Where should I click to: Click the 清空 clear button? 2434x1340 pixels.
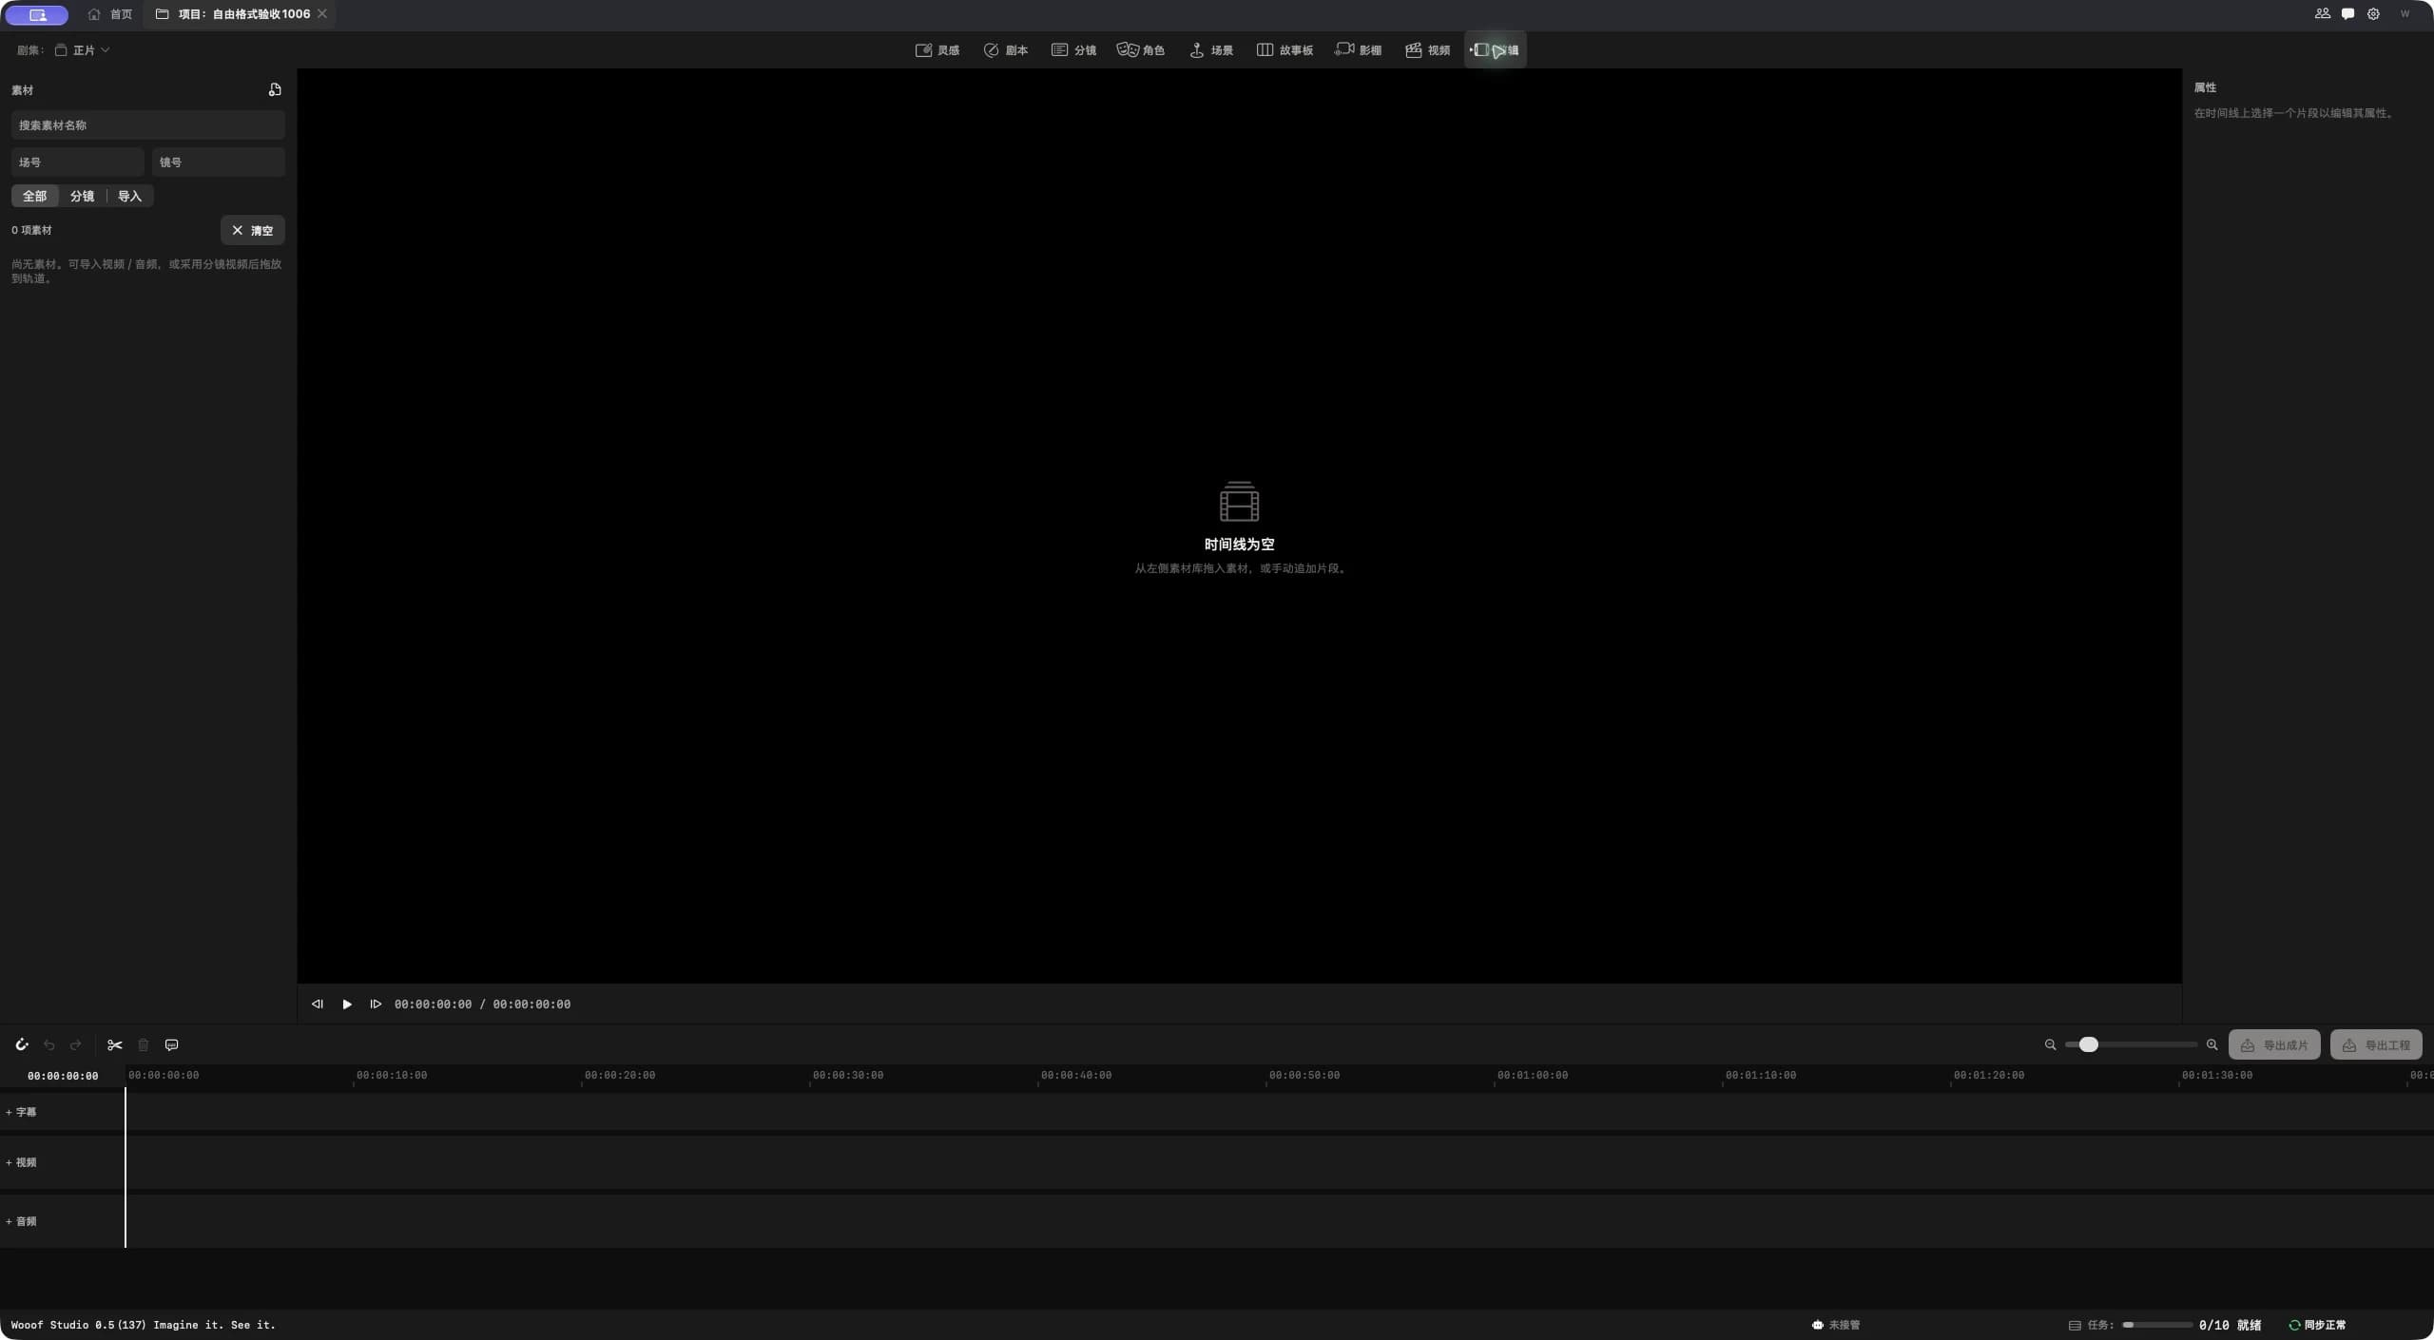253,230
